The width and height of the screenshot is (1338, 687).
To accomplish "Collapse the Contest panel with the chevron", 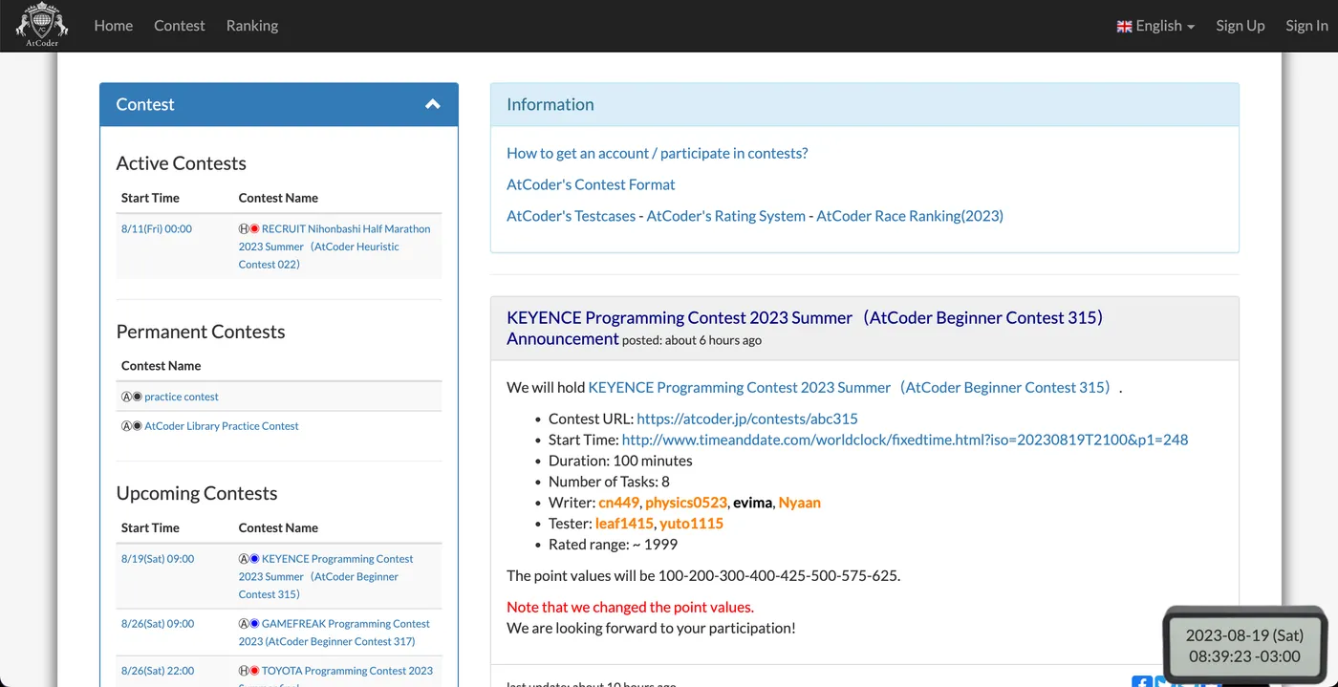I will coord(433,104).
